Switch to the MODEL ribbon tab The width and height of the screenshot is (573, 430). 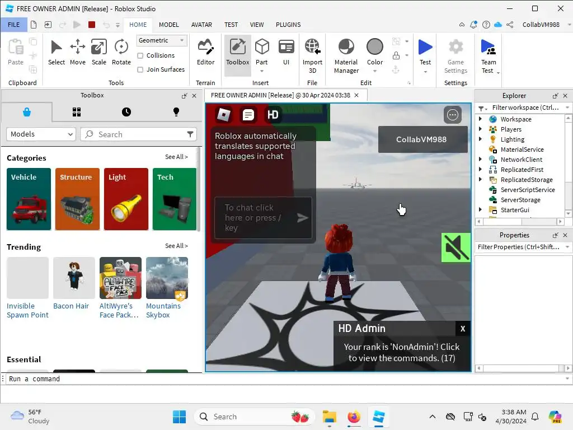click(169, 25)
